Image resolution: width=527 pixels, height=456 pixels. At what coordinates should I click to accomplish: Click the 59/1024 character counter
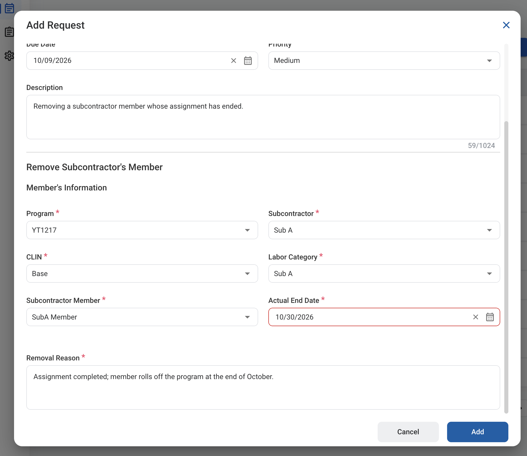481,146
